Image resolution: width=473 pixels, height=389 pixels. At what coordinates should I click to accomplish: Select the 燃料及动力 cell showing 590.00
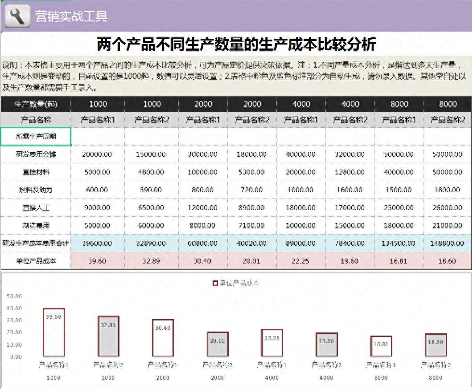click(x=151, y=190)
